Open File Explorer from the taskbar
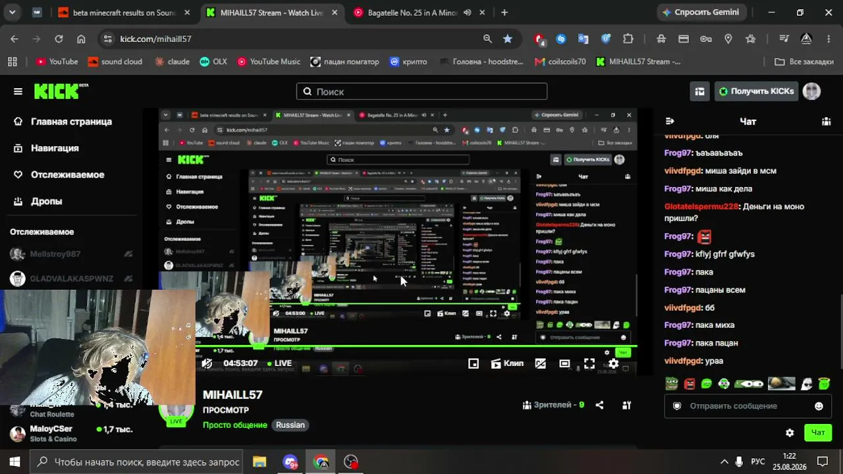The height and width of the screenshot is (474, 843). (x=259, y=462)
